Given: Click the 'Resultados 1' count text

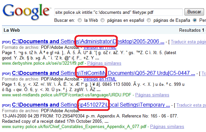Looking at the screenshot, I should (192, 30).
